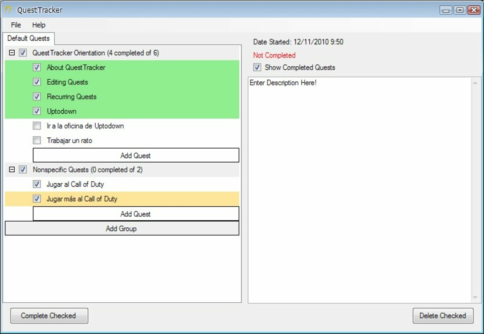Viewport: 484px width, 334px height.
Task: Click the Nonspecific Quests group title
Action: click(88, 170)
